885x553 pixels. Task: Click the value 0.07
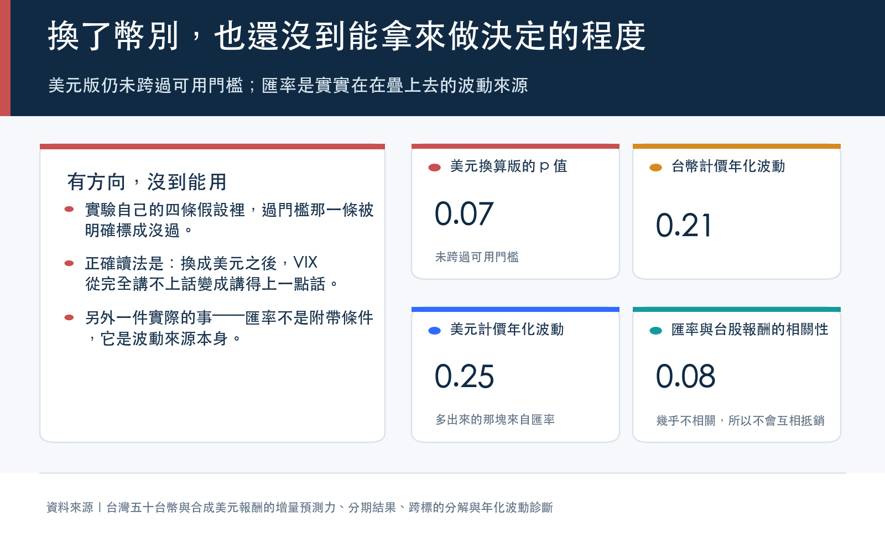click(464, 214)
